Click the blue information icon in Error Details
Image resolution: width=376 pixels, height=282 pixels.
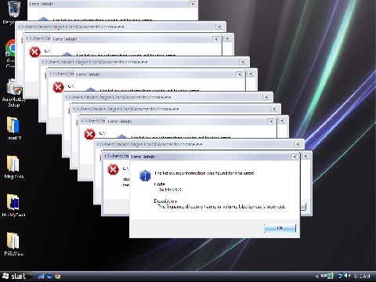point(145,175)
